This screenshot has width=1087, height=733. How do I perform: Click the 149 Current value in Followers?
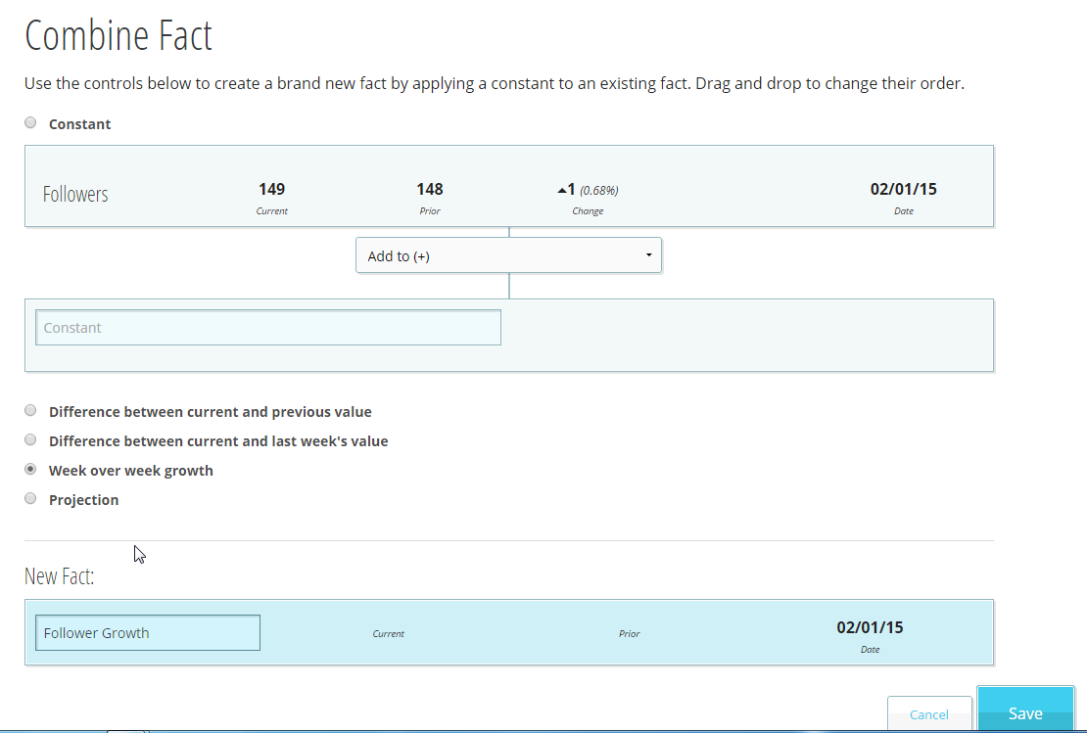pyautogui.click(x=271, y=189)
